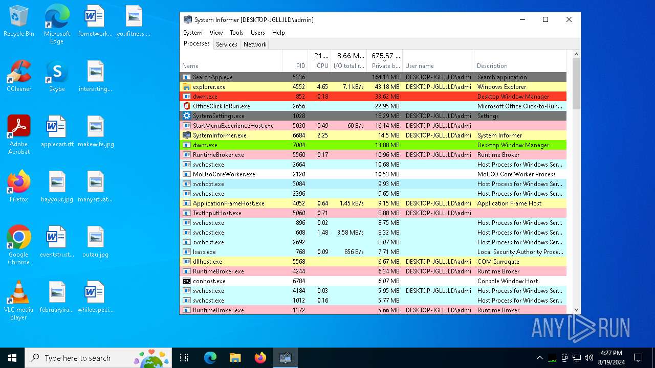Click Firefox icon on taskbar

260,358
